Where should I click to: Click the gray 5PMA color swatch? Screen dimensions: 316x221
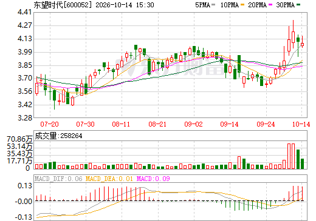pyautogui.click(x=213, y=4)
